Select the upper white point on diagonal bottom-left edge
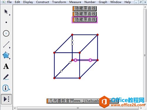 70,62
